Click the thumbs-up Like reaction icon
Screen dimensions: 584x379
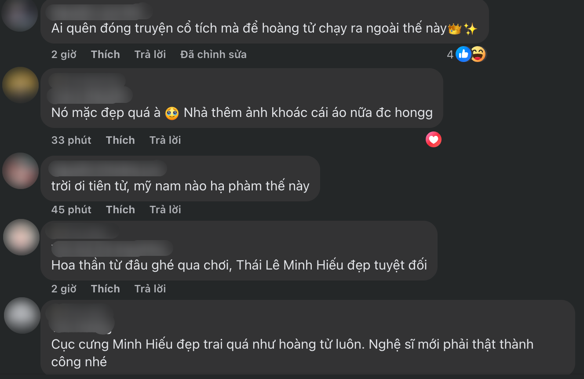point(463,54)
